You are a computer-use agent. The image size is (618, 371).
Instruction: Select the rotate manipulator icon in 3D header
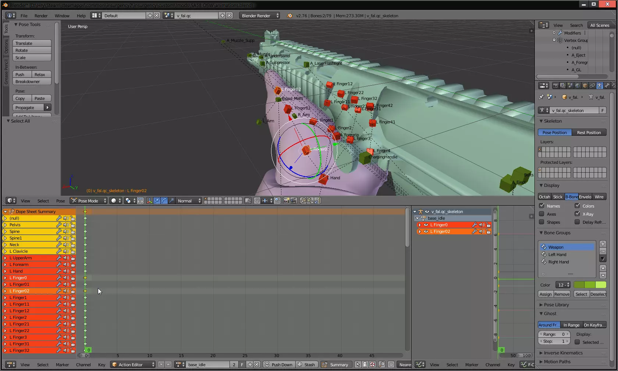coord(164,201)
